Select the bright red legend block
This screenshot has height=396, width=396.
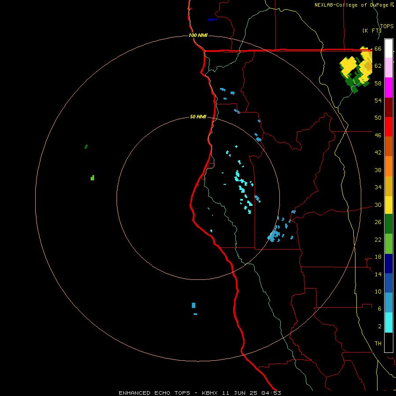(389, 127)
